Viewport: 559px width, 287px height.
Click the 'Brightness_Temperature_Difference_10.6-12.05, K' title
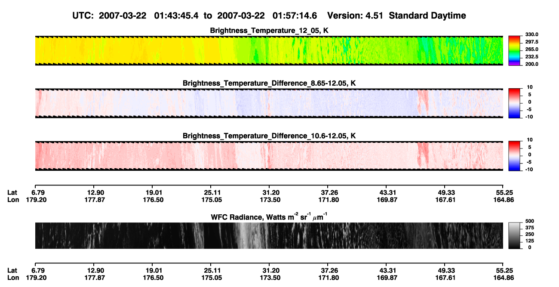[269, 136]
